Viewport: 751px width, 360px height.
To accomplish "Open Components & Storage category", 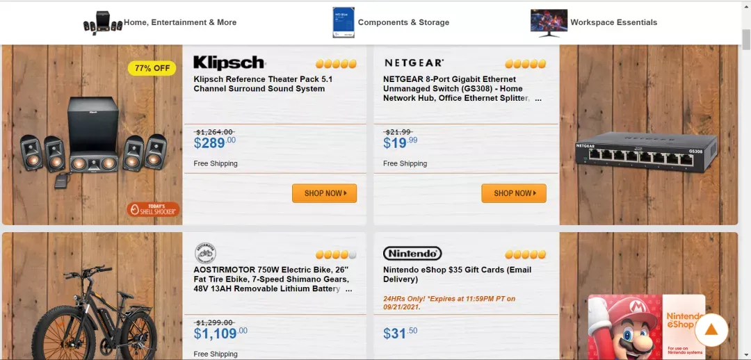I will click(x=403, y=22).
